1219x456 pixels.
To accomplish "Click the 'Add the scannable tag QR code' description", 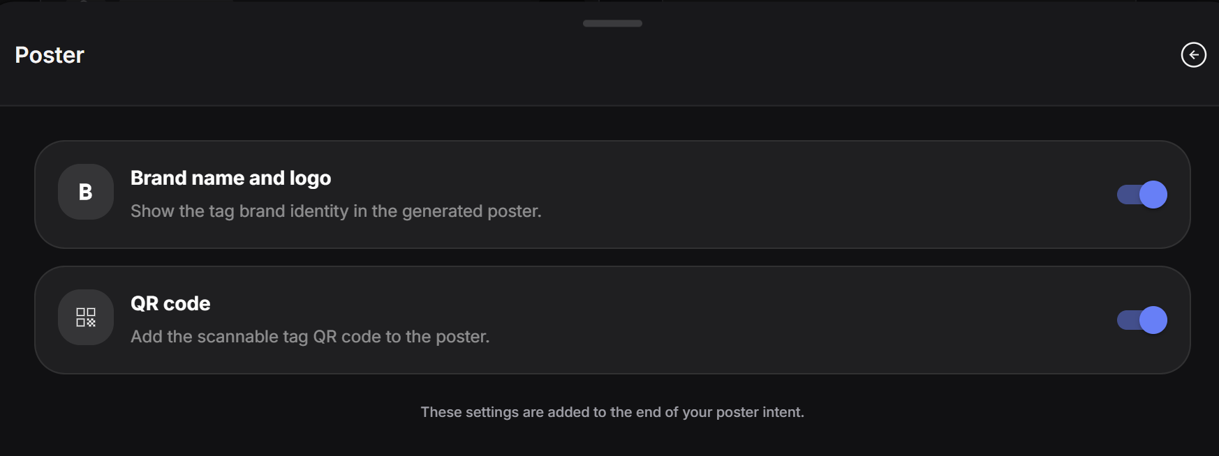I will click(x=310, y=337).
